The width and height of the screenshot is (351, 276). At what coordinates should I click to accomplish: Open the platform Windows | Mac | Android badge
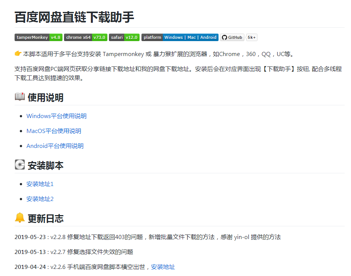click(x=180, y=37)
